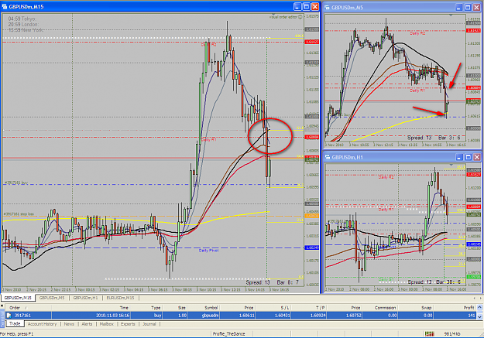The image size is (484, 338).
Task: Open the Trade tab in Terminal
Action: 15,323
